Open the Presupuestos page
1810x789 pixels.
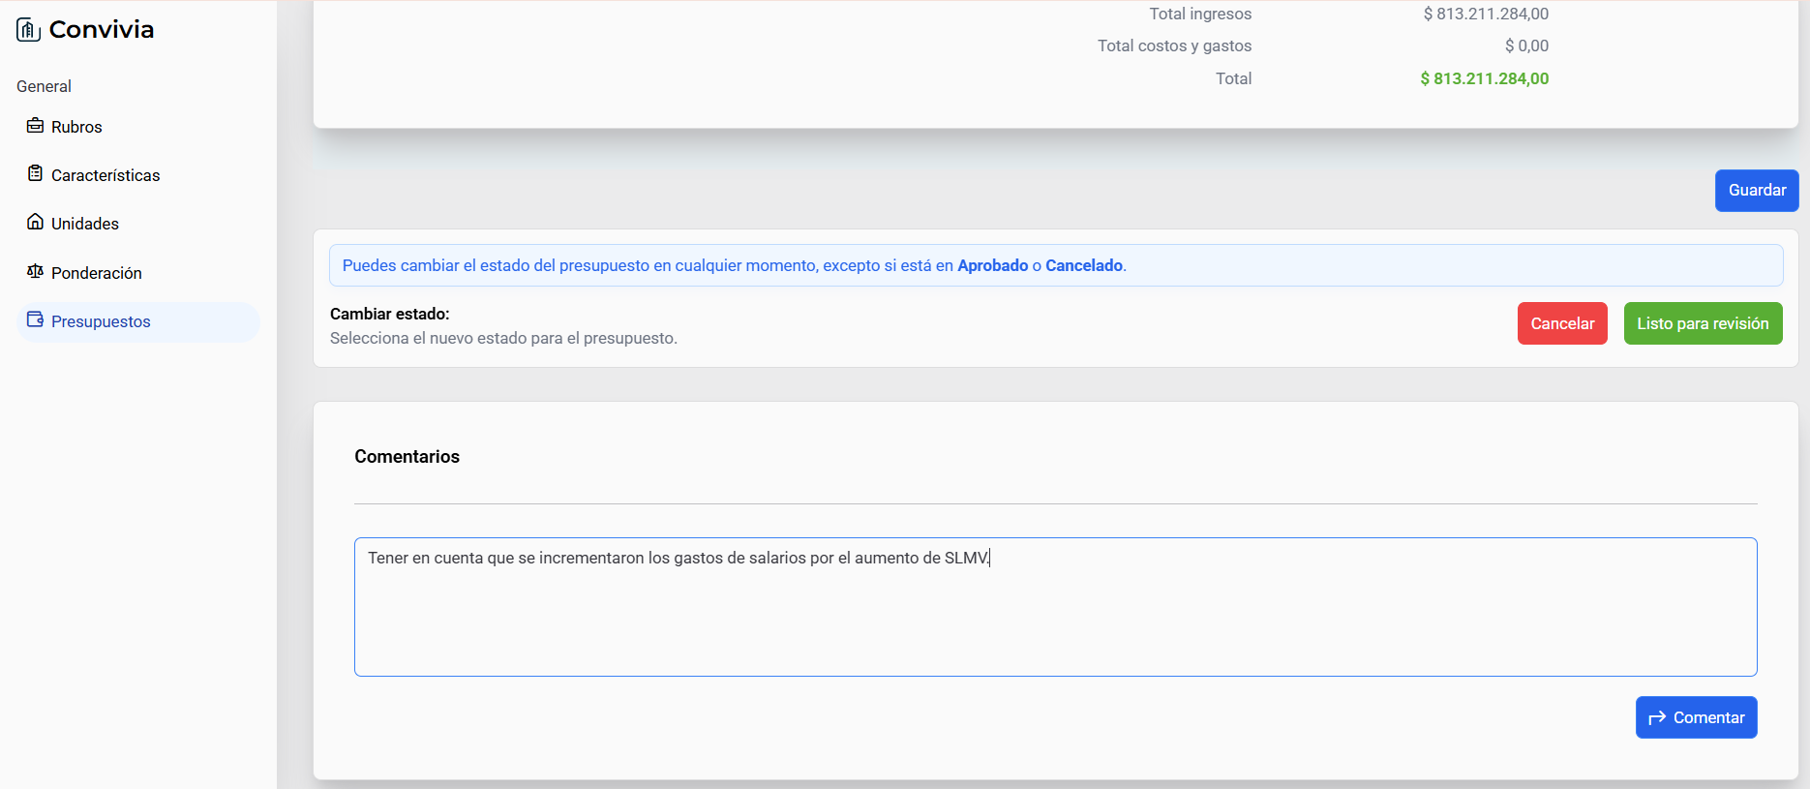coord(101,321)
